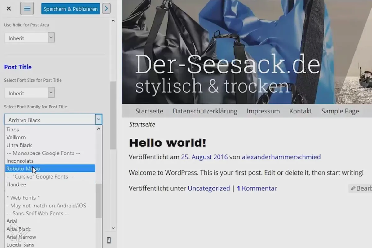Open the Impressum menu item

coord(263,111)
